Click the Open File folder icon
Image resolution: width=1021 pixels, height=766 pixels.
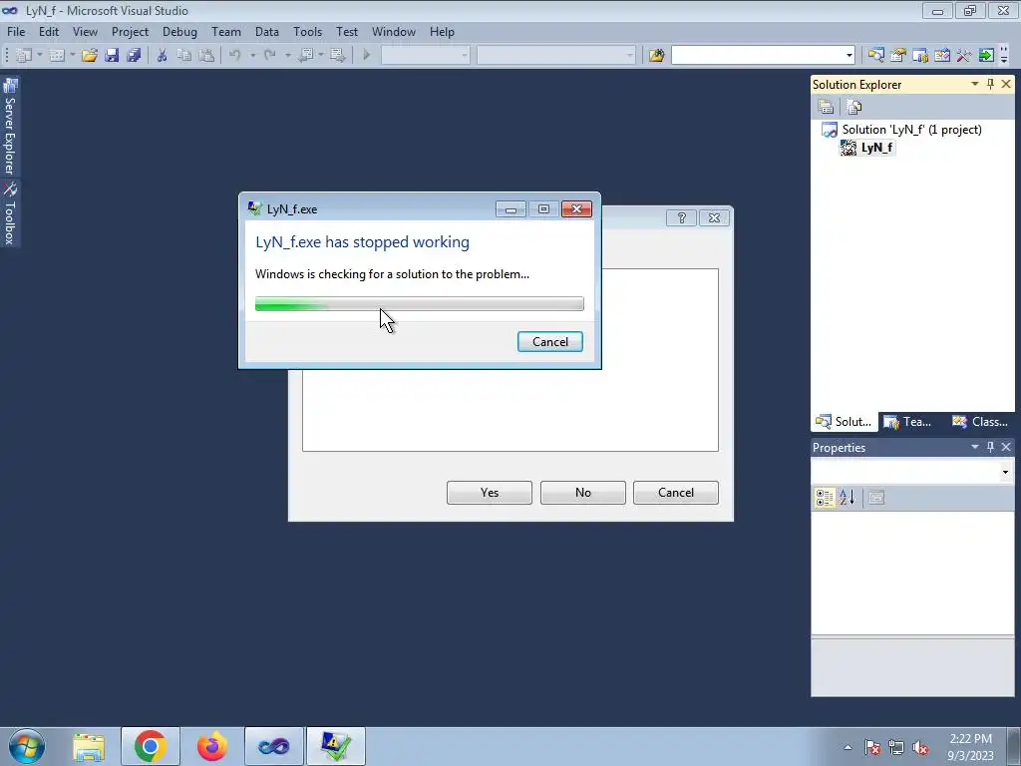[89, 56]
